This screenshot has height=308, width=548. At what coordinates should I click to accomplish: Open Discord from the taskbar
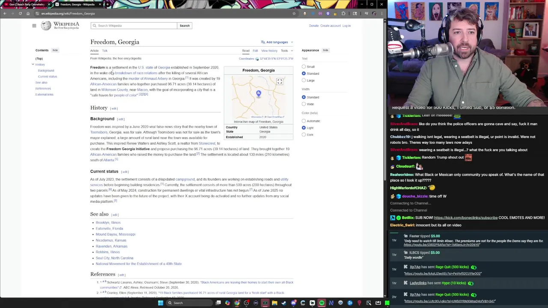[x=293, y=303]
